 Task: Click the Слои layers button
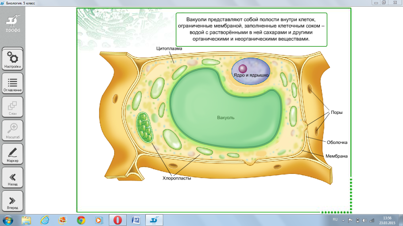pos(12,107)
